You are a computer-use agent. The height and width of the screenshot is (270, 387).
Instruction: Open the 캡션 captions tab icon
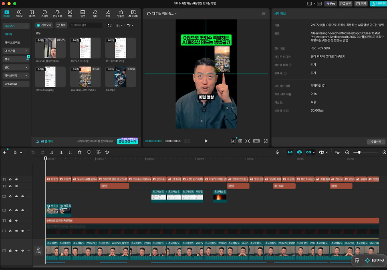[x=83, y=14]
